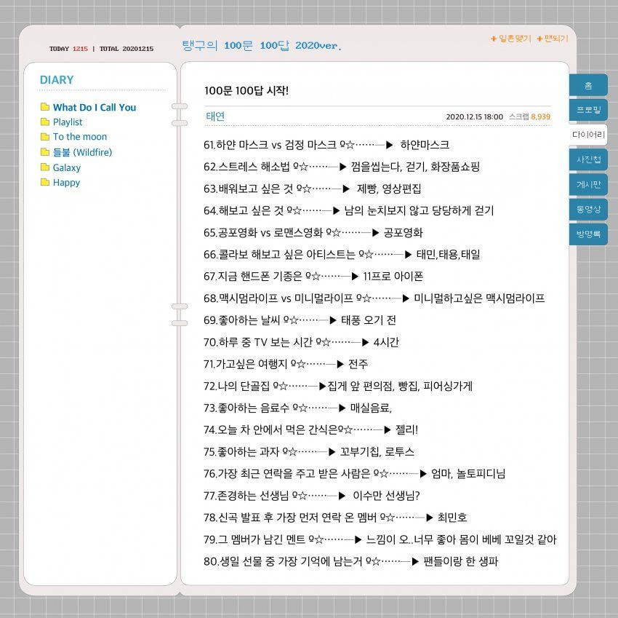The height and width of the screenshot is (618, 618).
Task: Click question 80 생일 선물 line
Action: (x=351, y=560)
